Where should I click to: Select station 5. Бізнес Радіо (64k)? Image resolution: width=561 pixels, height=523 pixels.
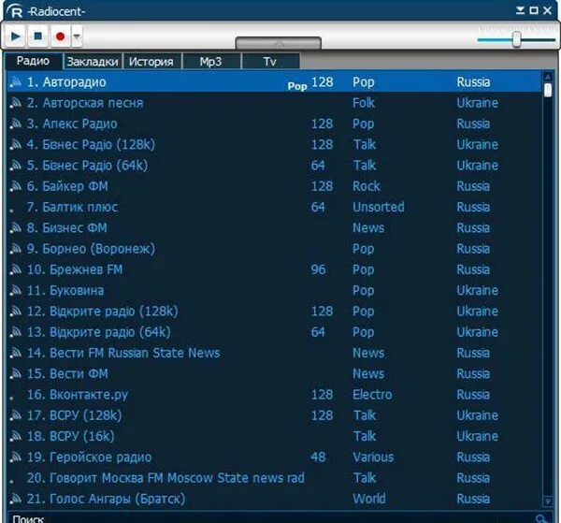pyautogui.click(x=274, y=165)
